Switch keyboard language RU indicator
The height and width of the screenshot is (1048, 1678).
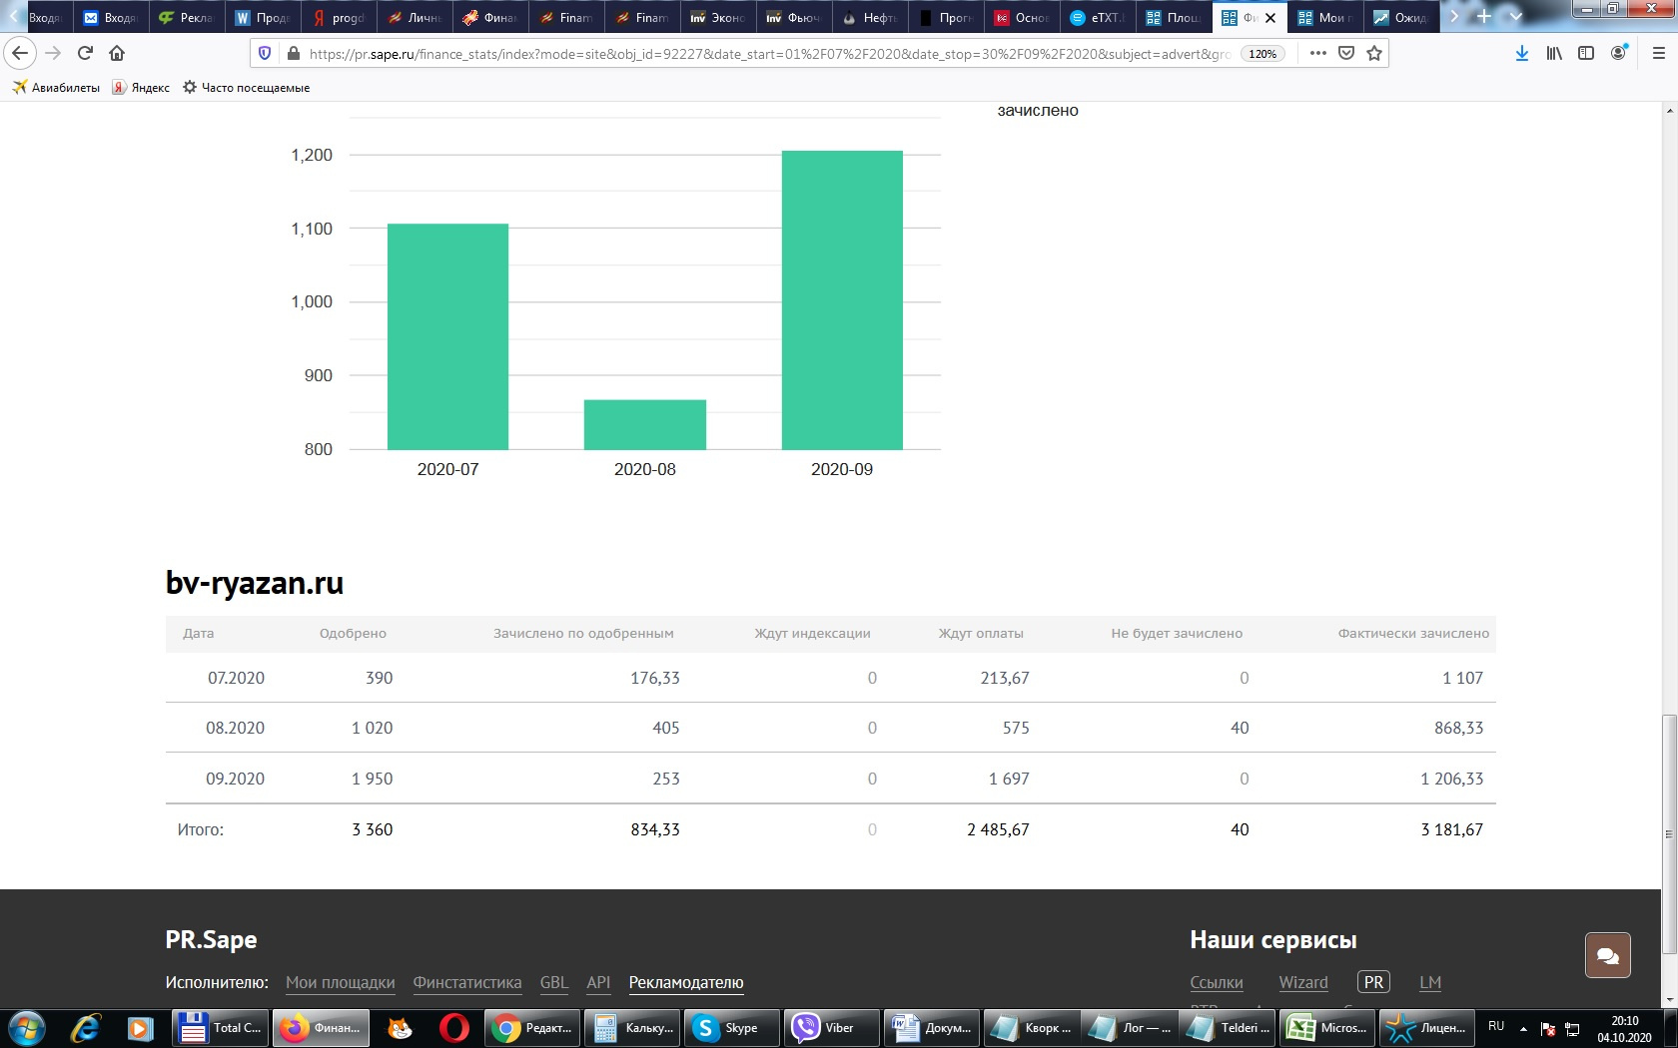(x=1496, y=1026)
